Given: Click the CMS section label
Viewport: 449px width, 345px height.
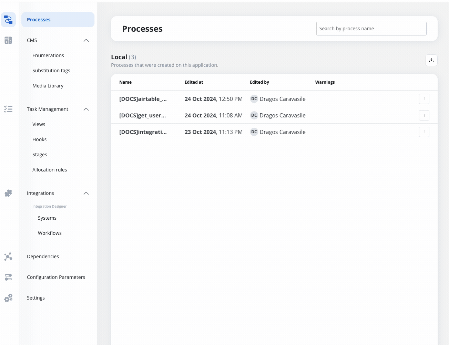Looking at the screenshot, I should point(32,40).
